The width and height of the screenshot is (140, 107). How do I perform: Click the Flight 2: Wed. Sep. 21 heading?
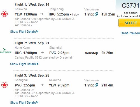(x=32, y=43)
